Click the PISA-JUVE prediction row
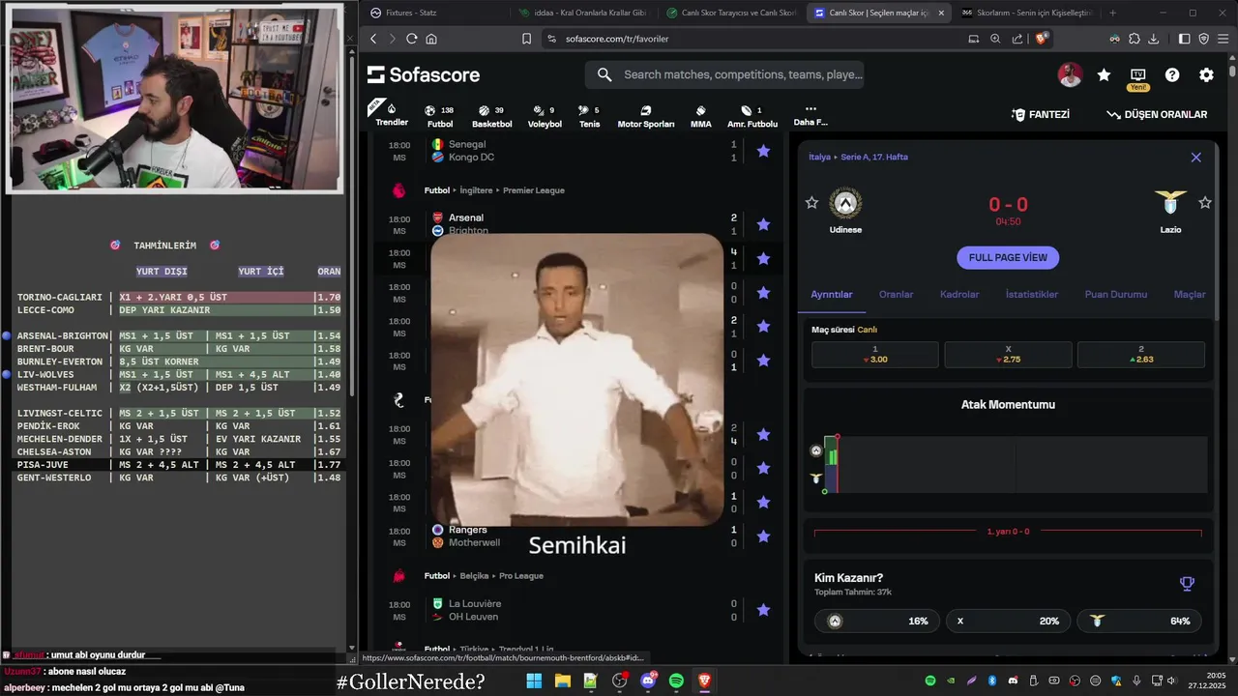 point(179,465)
